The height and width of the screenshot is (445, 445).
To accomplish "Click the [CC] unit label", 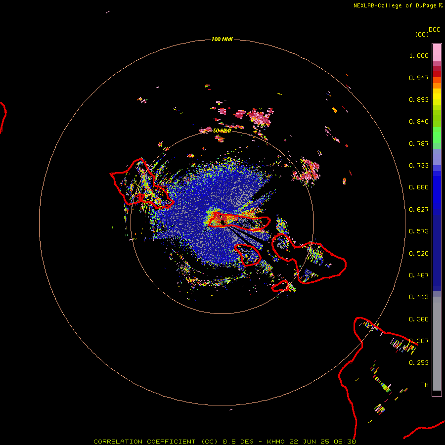I will click(x=422, y=34).
